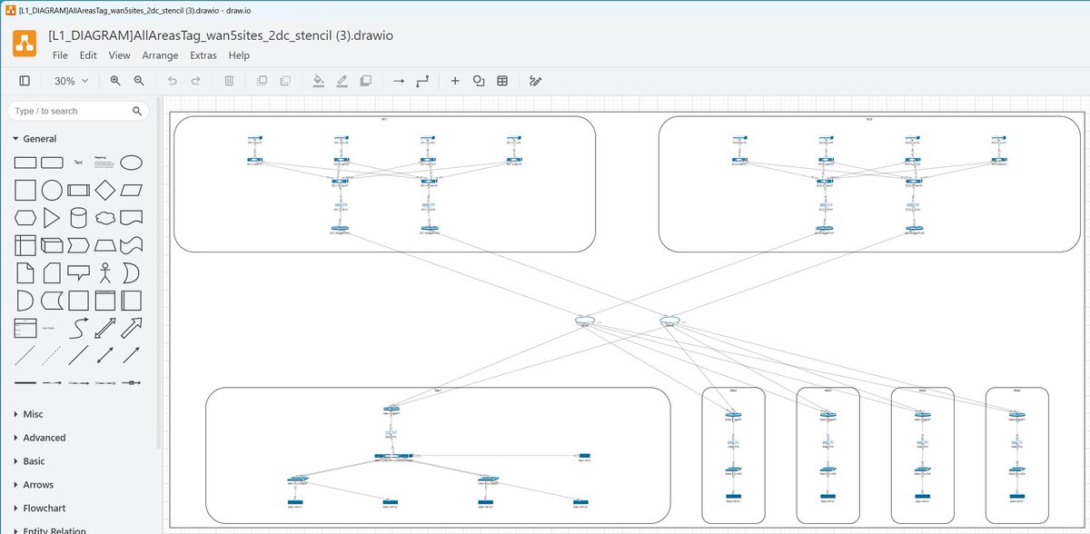Open the View menu
Image resolution: width=1090 pixels, height=534 pixels.
click(119, 55)
